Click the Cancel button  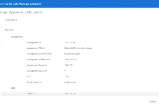pyautogui.click(x=152, y=102)
